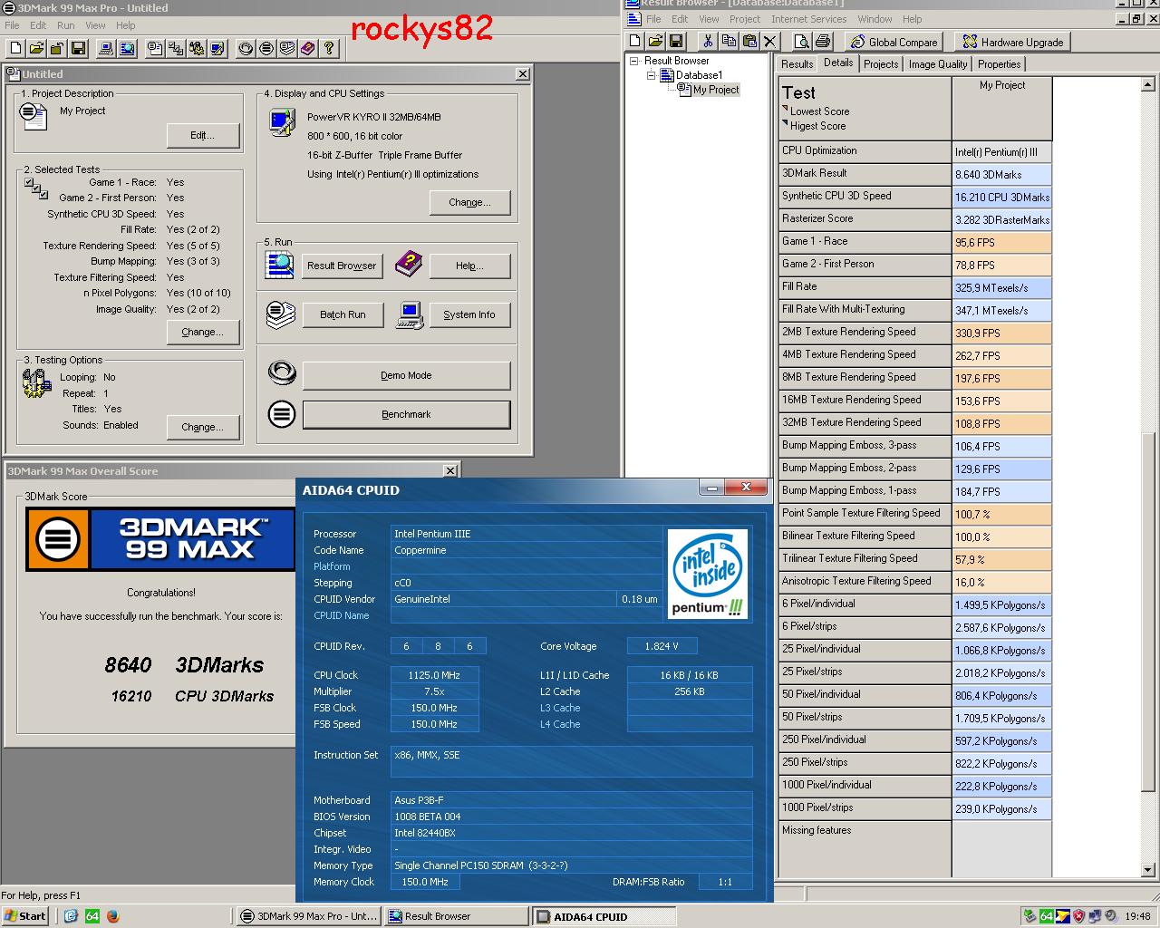The width and height of the screenshot is (1160, 928).
Task: Click Copy icon in Result Browser toolbar
Action: [x=729, y=41]
